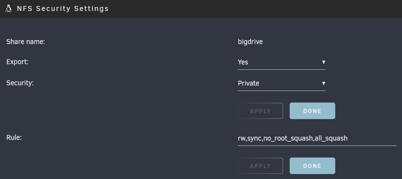
Task: Click the Share name: label
Action: pos(26,41)
